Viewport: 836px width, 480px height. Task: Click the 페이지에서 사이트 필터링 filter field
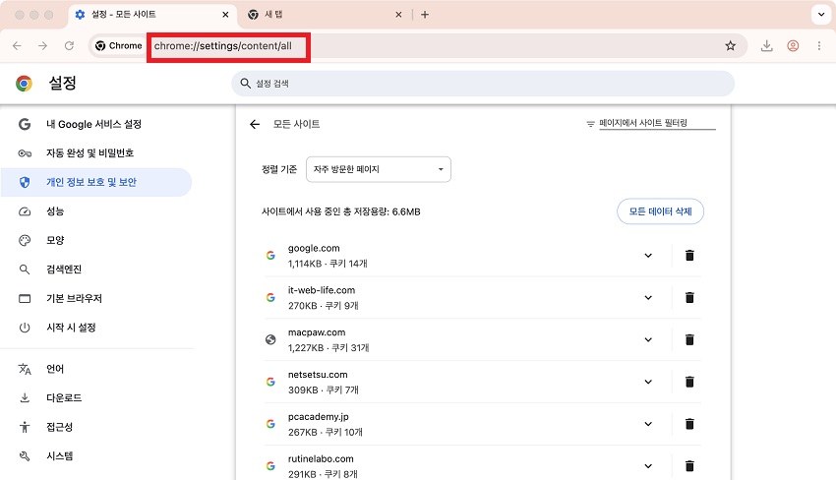point(657,123)
